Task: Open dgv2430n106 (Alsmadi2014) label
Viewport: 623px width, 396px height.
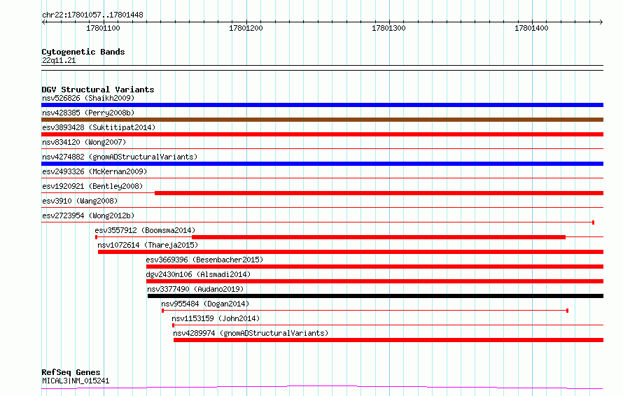Action: [x=198, y=274]
